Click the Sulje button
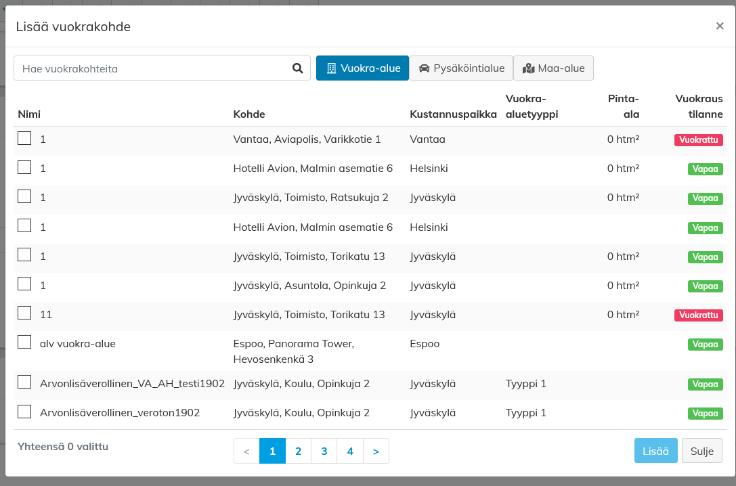 701,451
